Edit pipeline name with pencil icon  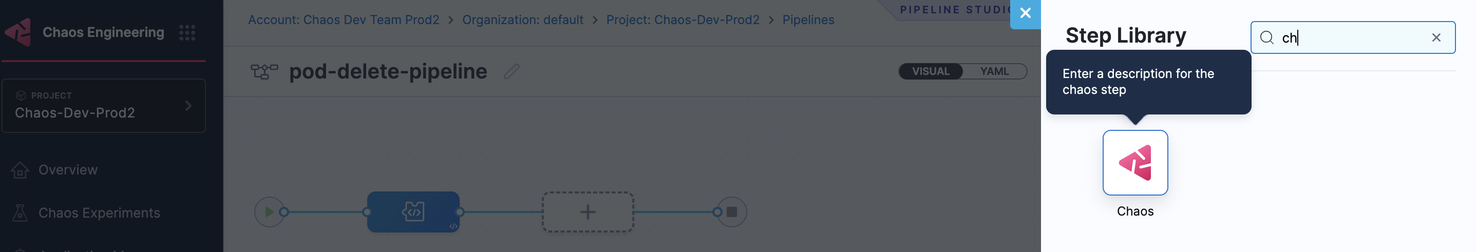point(512,71)
